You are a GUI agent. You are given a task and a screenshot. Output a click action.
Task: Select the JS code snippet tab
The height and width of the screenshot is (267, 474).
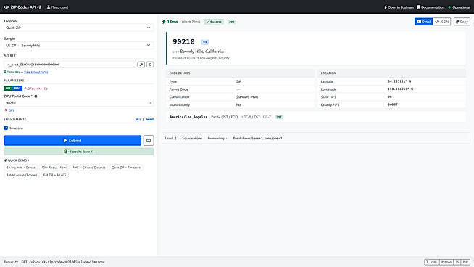click(x=457, y=262)
